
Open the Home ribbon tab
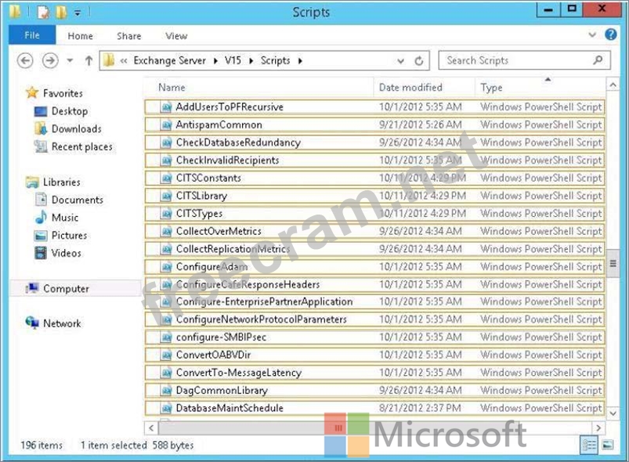pyautogui.click(x=80, y=36)
